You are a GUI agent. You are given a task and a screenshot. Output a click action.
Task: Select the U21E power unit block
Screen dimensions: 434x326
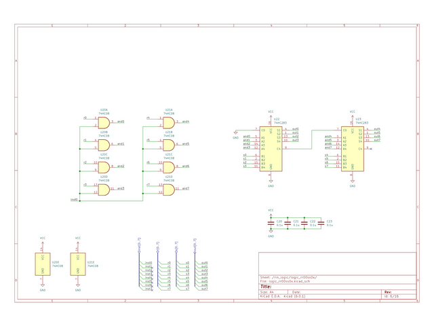[x=77, y=264]
